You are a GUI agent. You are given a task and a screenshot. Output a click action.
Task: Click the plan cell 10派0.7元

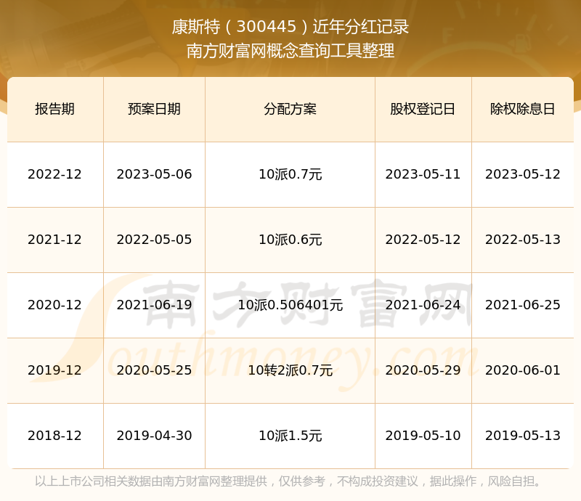point(290,174)
